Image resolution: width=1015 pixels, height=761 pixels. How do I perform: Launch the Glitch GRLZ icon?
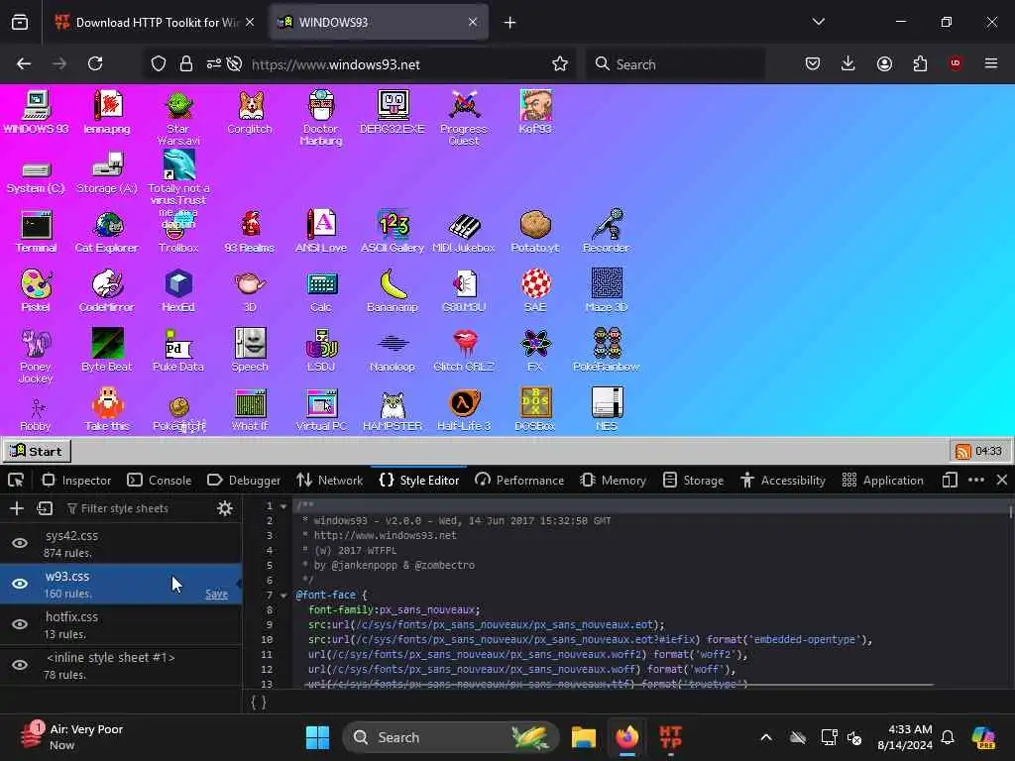pyautogui.click(x=464, y=350)
